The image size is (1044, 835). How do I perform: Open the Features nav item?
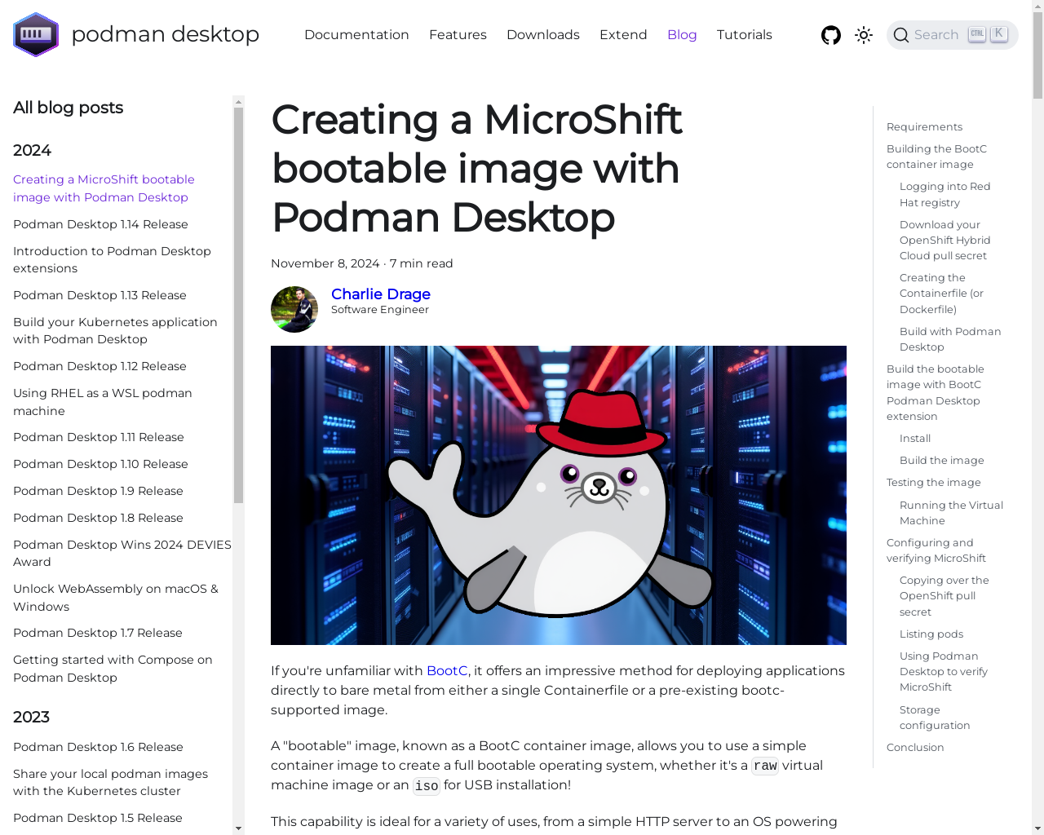tap(458, 35)
